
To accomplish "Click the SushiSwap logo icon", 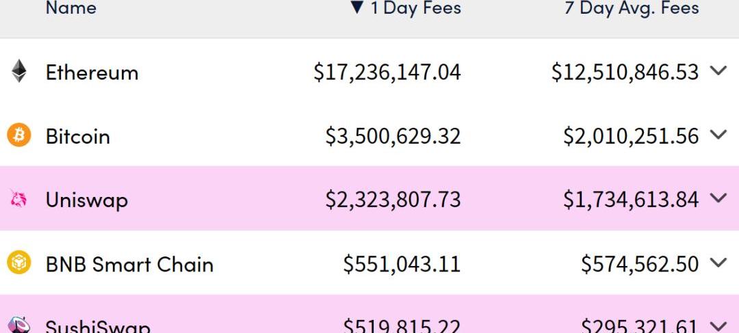I will click(x=19, y=325).
